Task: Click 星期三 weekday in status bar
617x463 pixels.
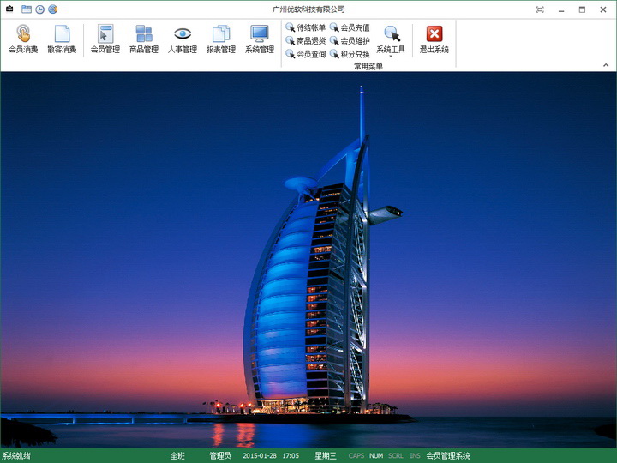Action: [x=326, y=456]
